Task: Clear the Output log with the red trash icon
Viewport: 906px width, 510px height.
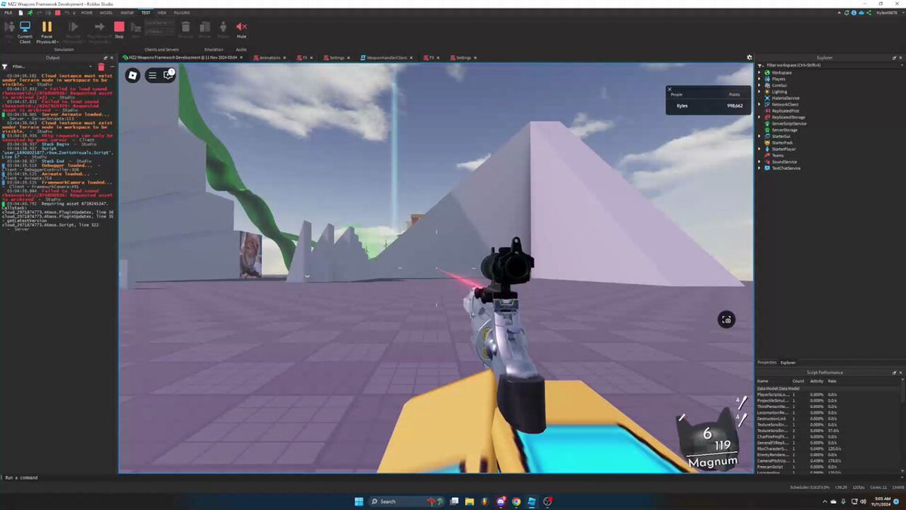Action: tap(101, 66)
